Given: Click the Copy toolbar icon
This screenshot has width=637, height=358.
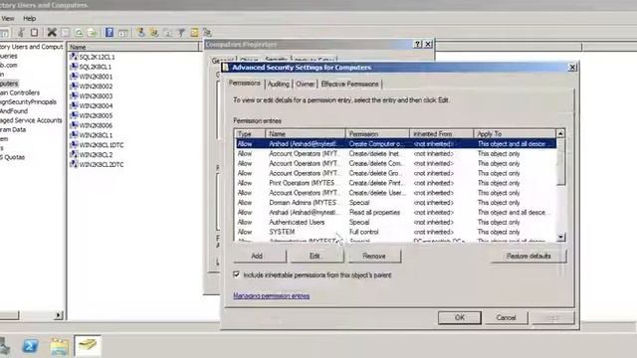Looking at the screenshot, I should [x=35, y=33].
